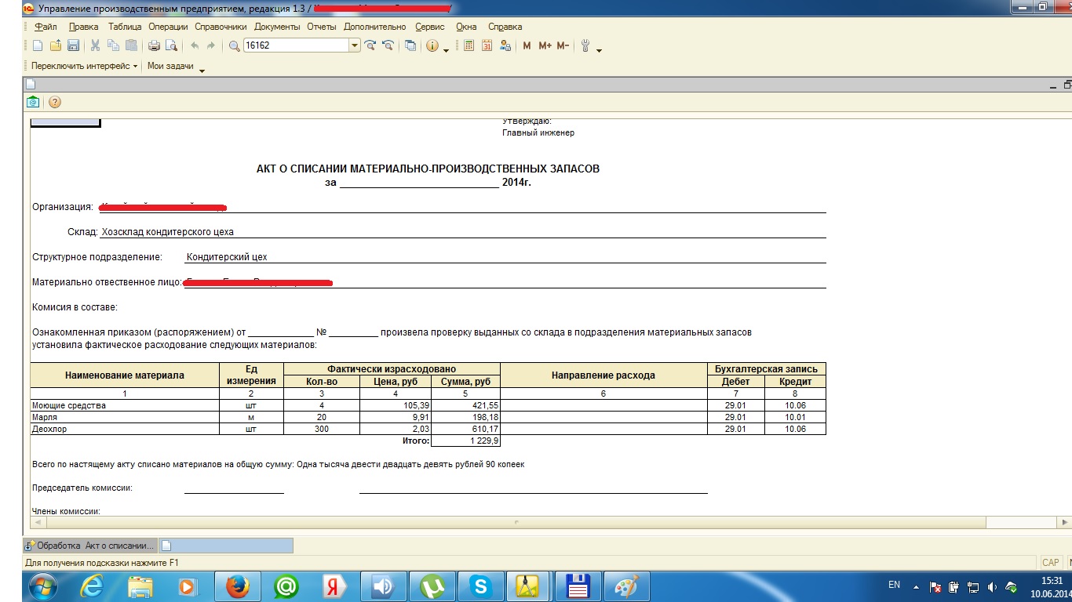Open Yandex from the taskbar
This screenshot has height=602, width=1072.
click(x=334, y=586)
